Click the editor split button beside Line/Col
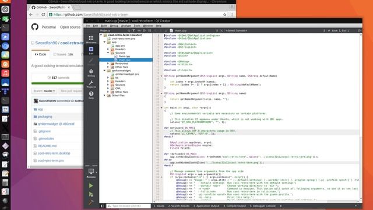This screenshot has height=210, width=373. 360,30
